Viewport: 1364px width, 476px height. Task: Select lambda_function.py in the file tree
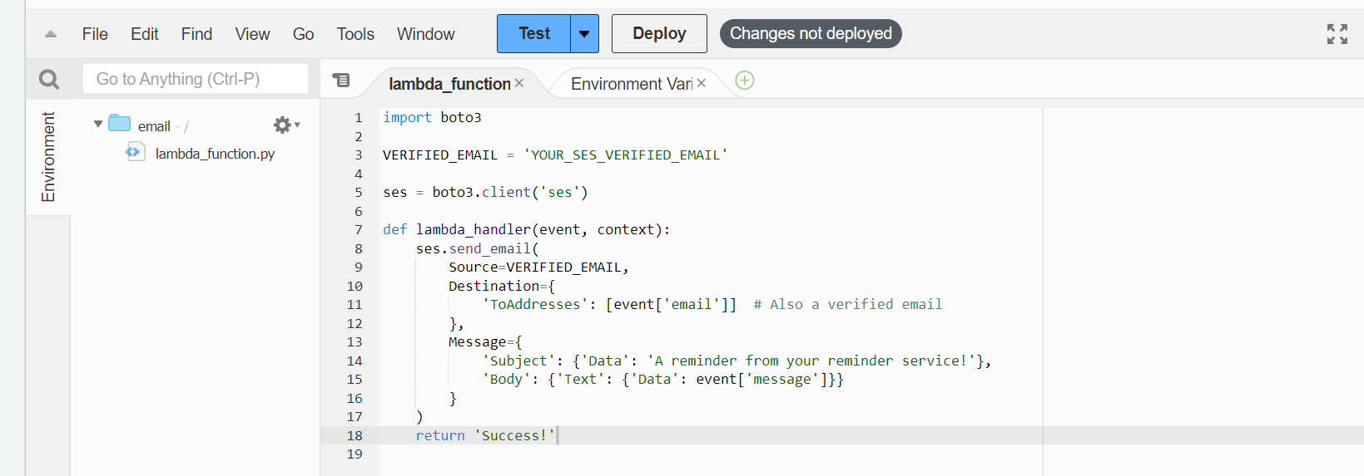(215, 154)
